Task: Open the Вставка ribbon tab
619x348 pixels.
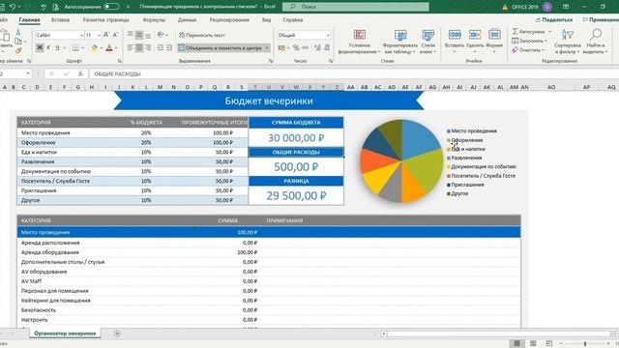Action: click(60, 19)
